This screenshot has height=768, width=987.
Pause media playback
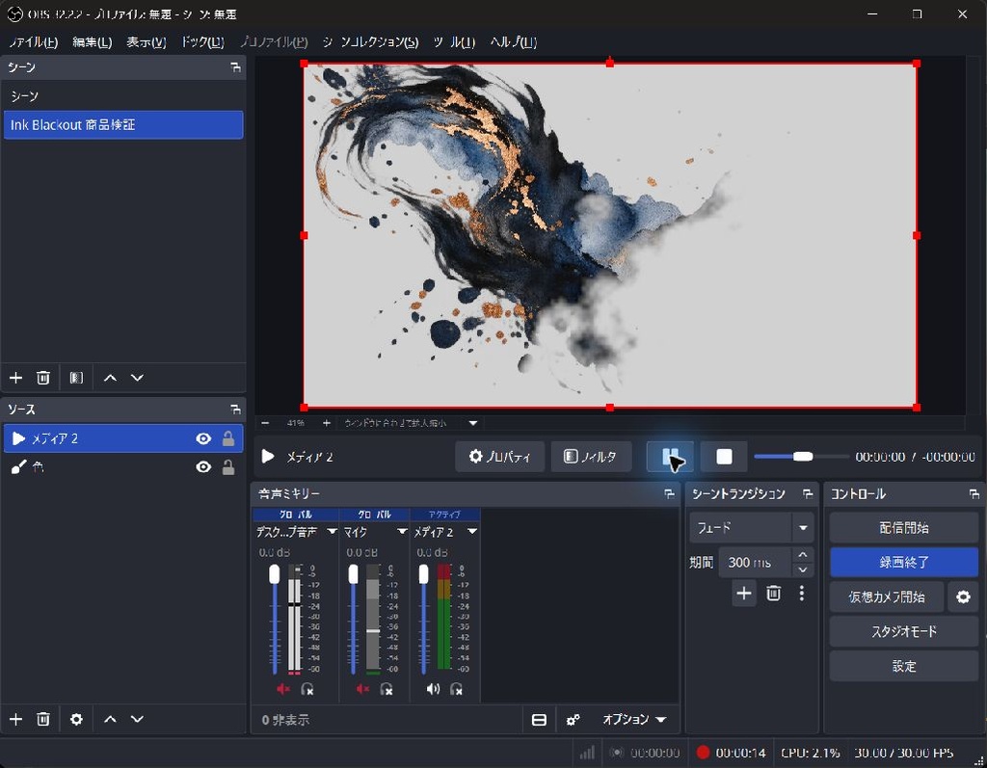pyautogui.click(x=671, y=457)
